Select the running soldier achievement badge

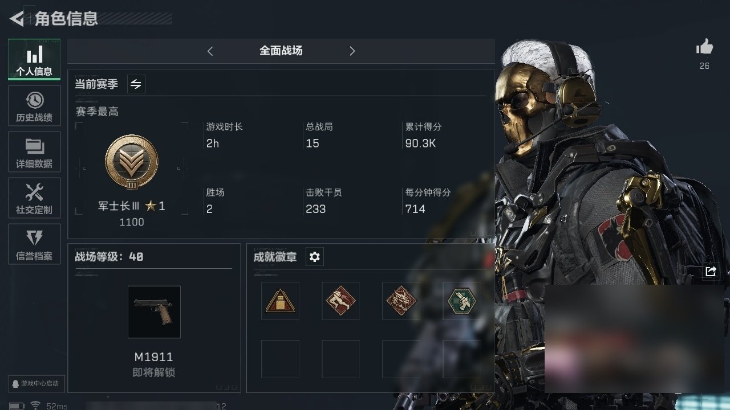340,301
